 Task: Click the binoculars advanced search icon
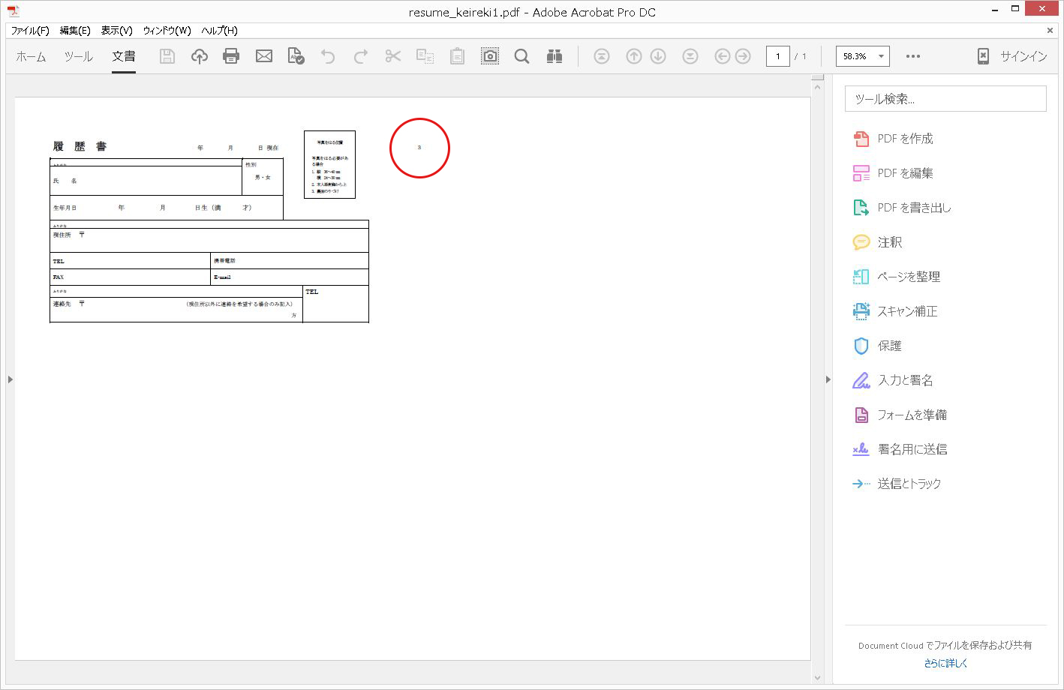(x=555, y=56)
